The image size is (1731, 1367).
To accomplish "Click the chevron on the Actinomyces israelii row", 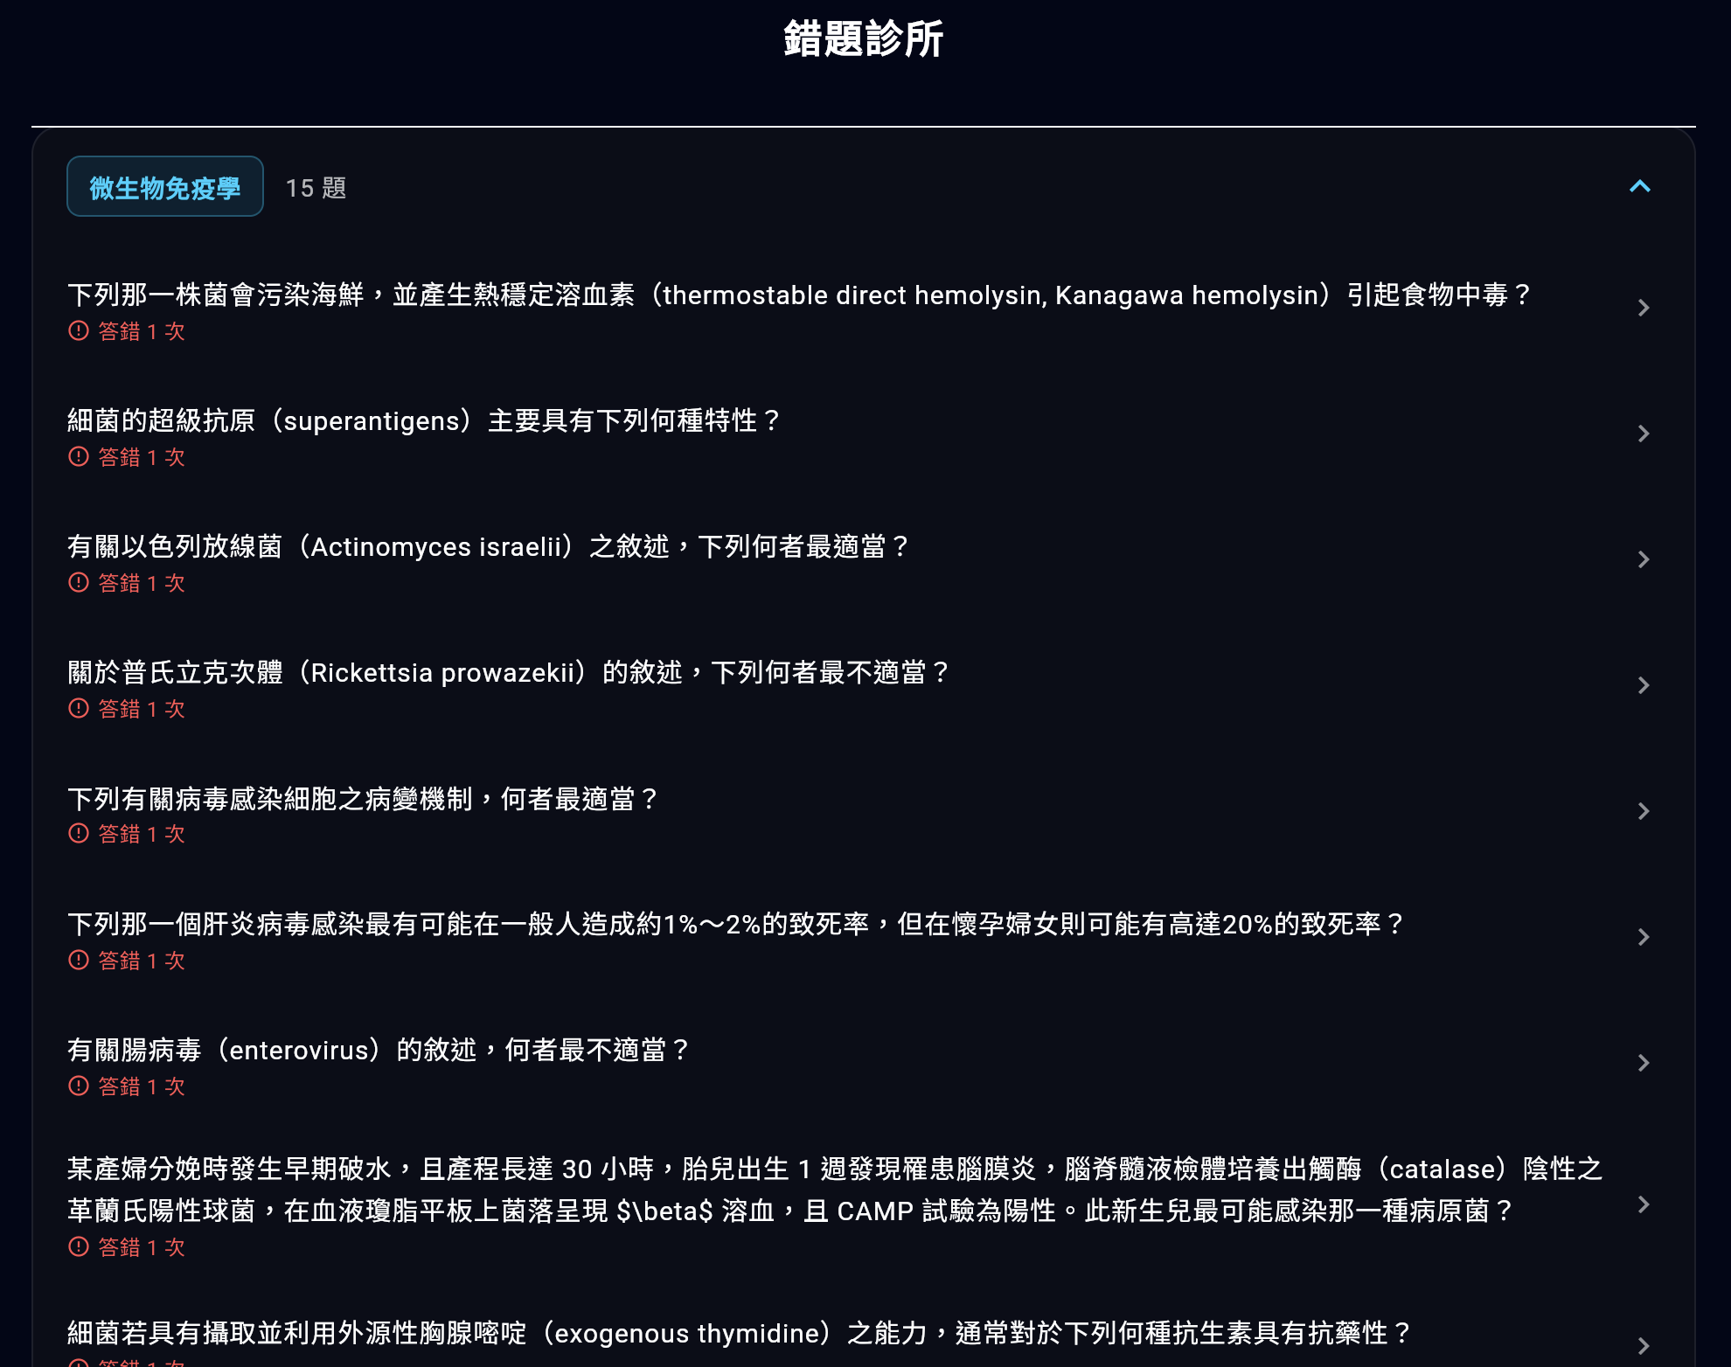I will (1644, 559).
